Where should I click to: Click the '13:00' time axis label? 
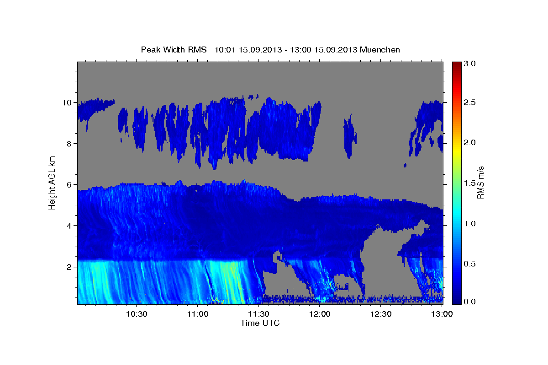(x=442, y=314)
